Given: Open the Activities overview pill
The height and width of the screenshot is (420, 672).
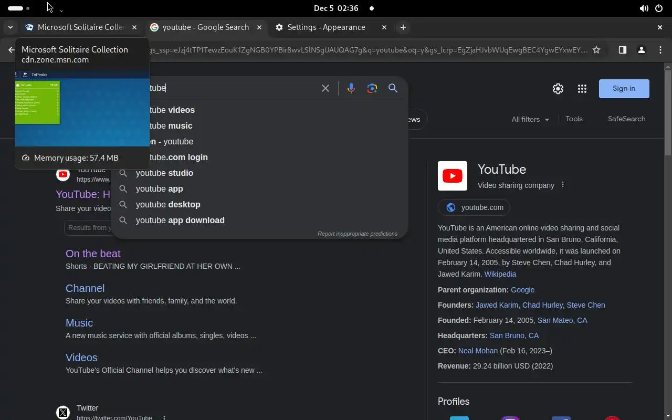Looking at the screenshot, I should pos(18,8).
